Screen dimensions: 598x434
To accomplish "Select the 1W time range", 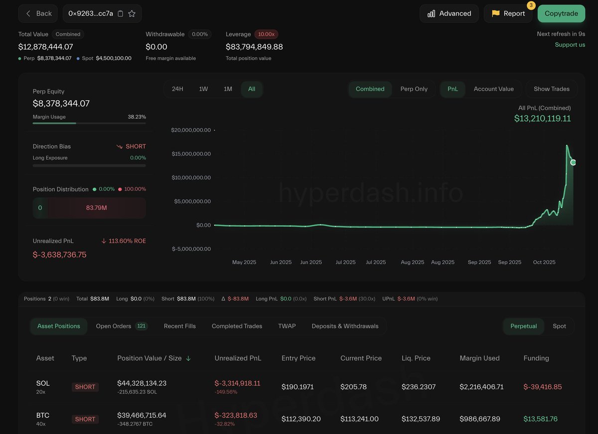I will click(x=203, y=89).
